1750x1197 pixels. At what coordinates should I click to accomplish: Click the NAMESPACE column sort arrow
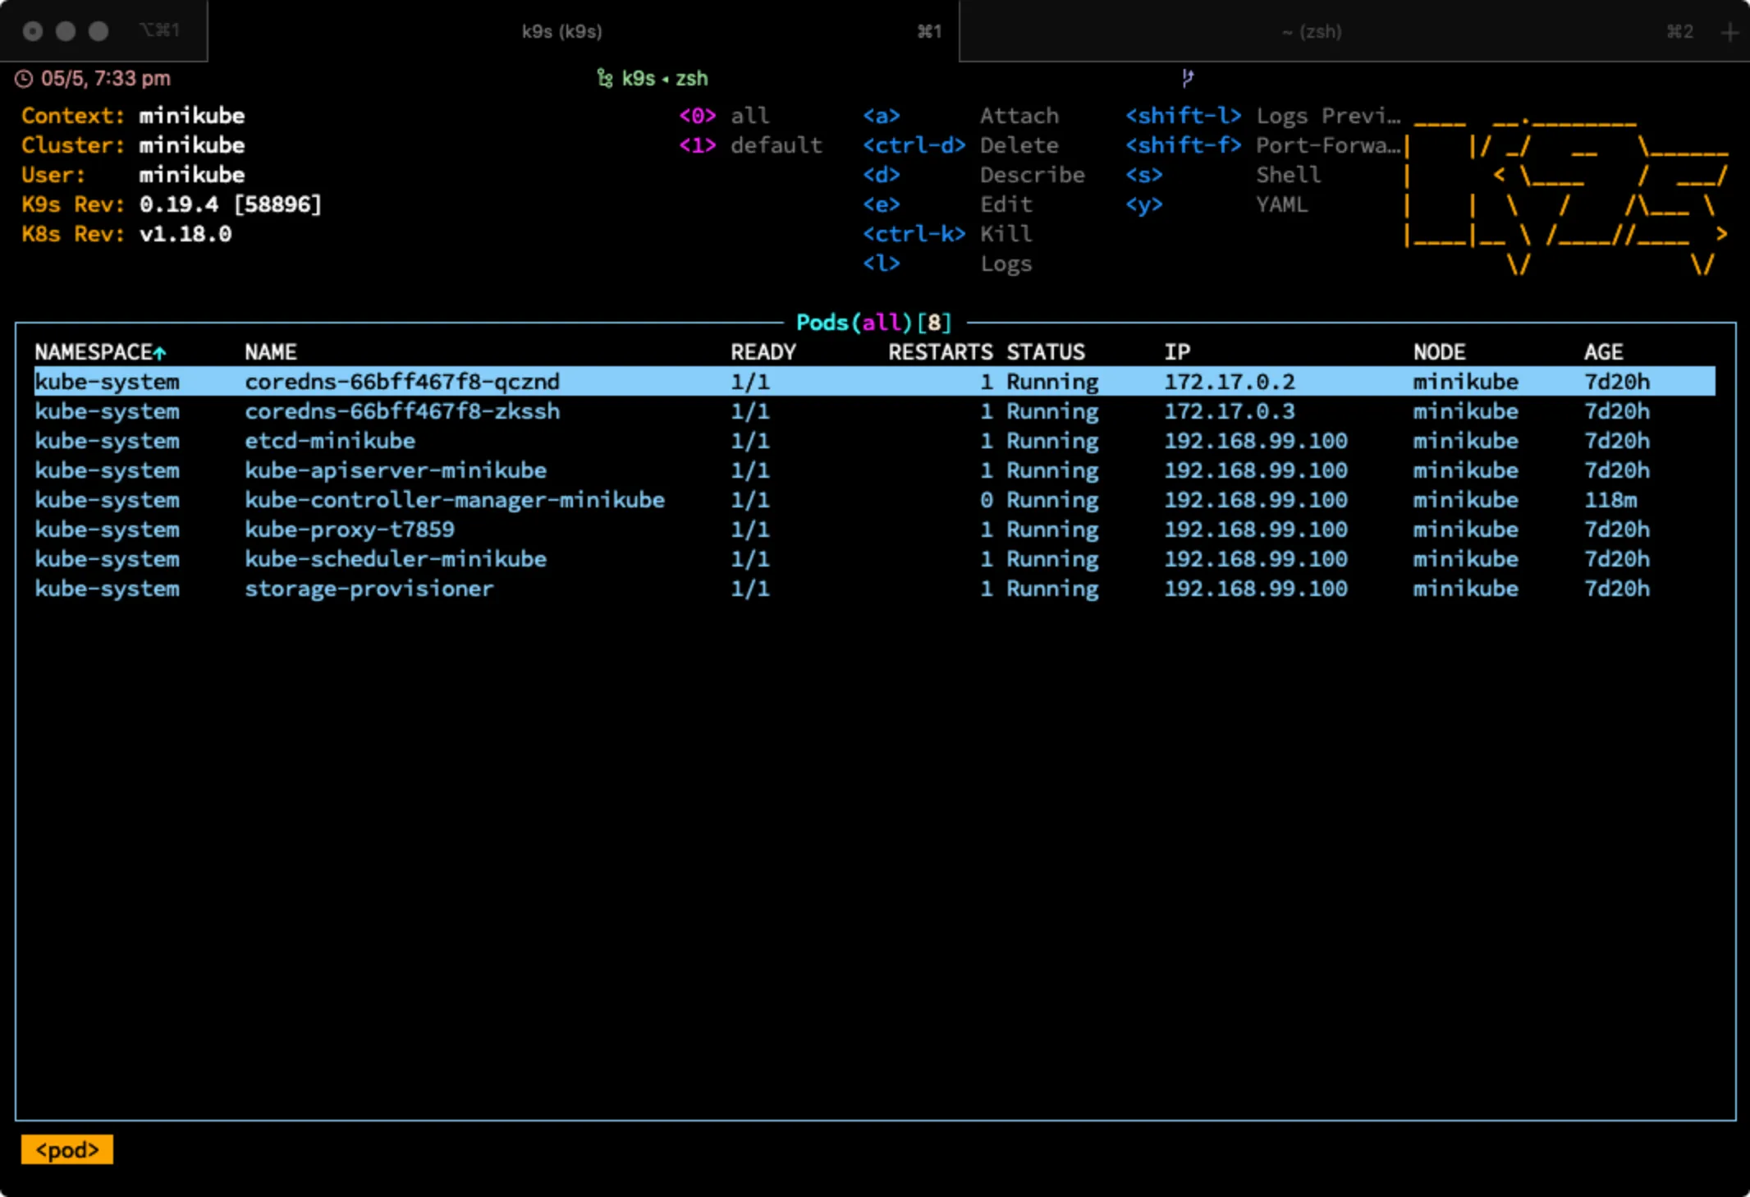click(x=160, y=353)
